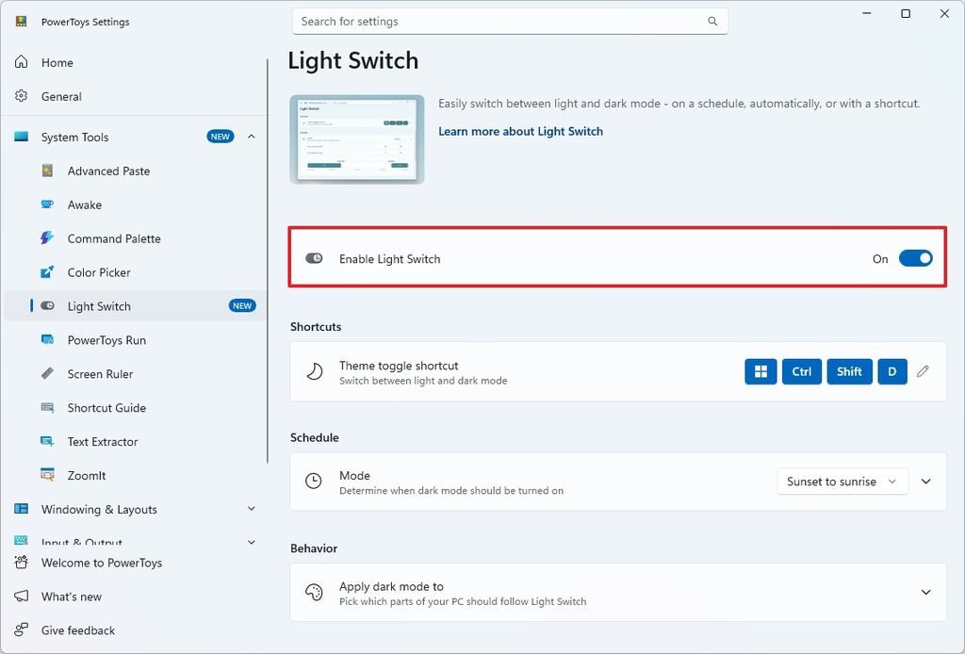Open Welcome to PowerToys
Screen dimensions: 965x654
click(135, 563)
